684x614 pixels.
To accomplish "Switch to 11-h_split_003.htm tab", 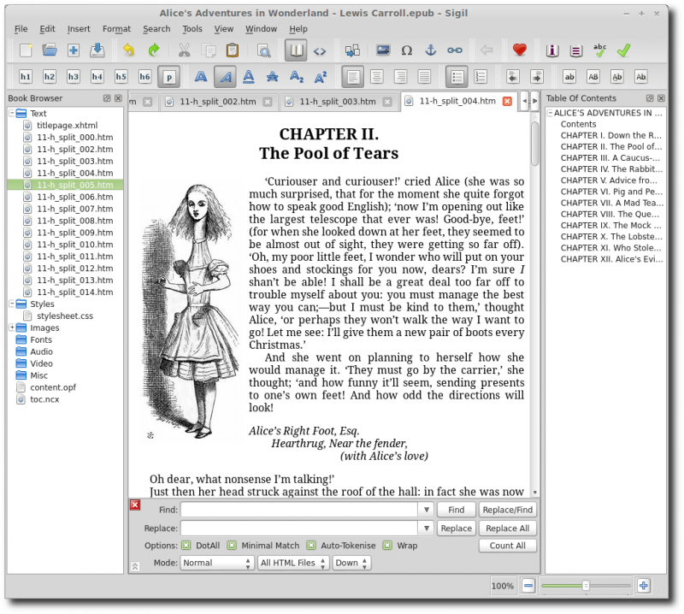I will [337, 102].
